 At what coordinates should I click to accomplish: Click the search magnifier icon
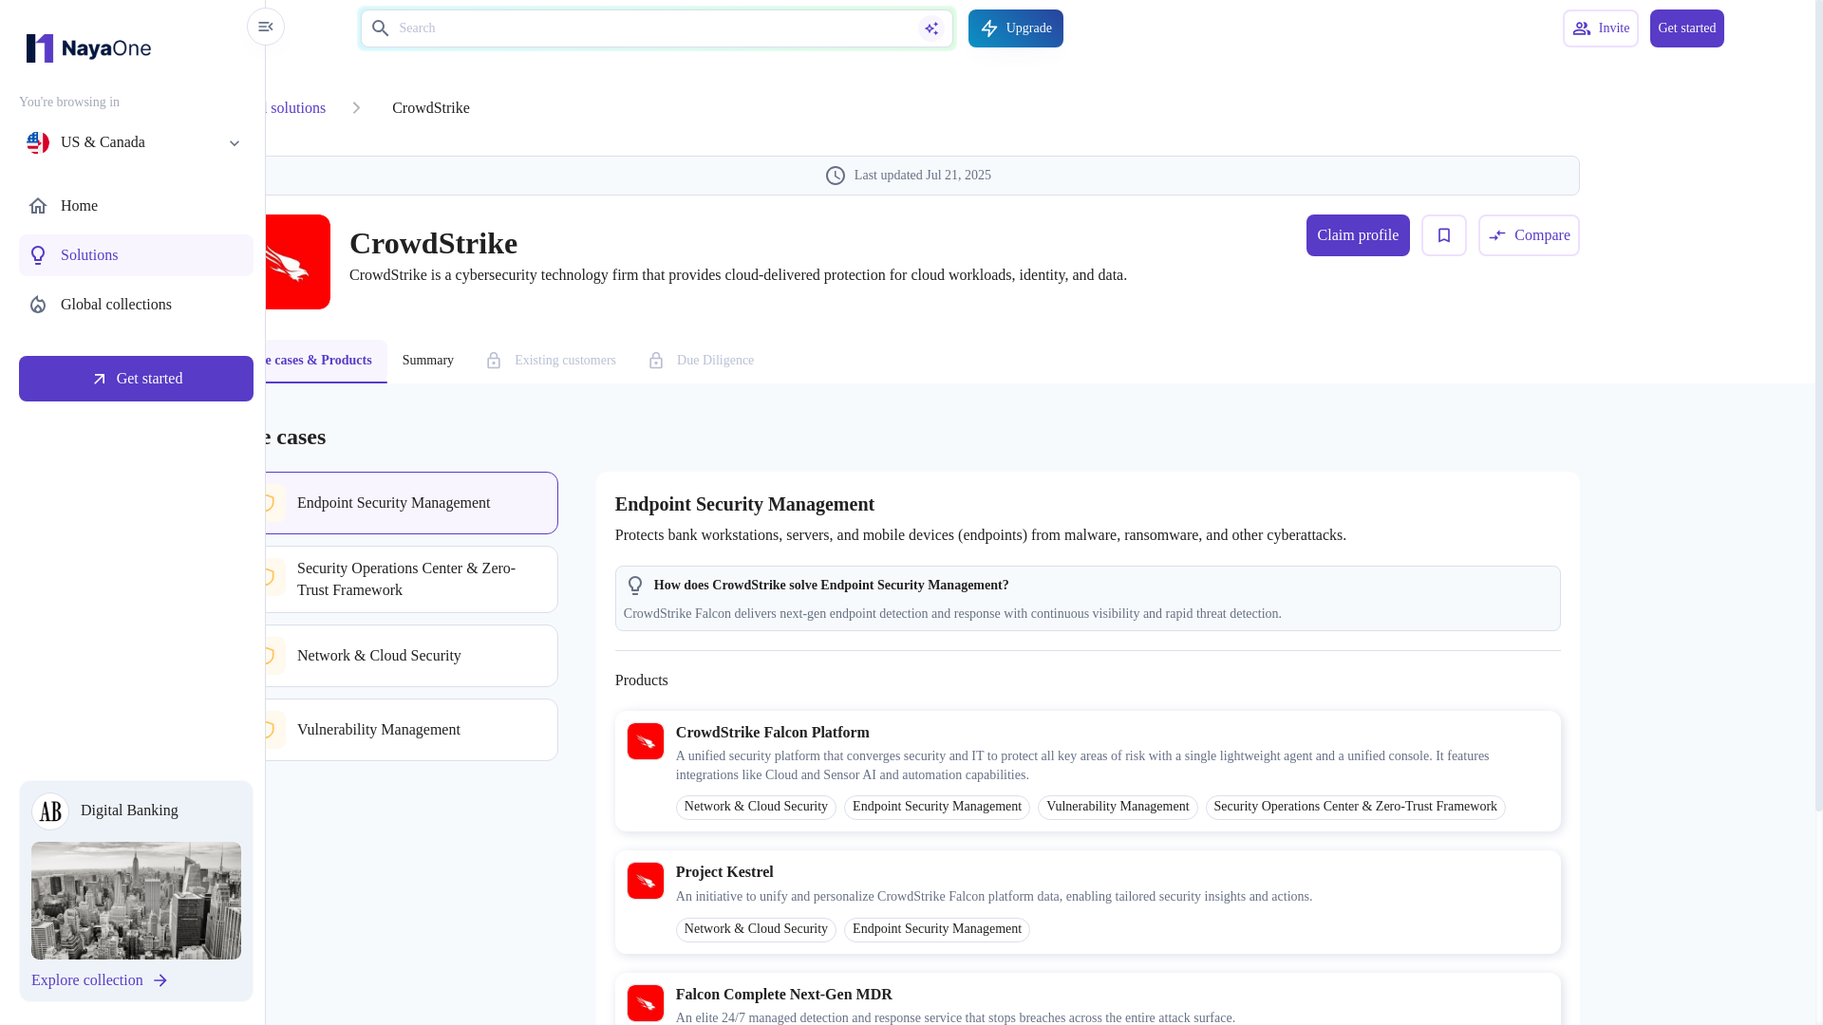381,28
